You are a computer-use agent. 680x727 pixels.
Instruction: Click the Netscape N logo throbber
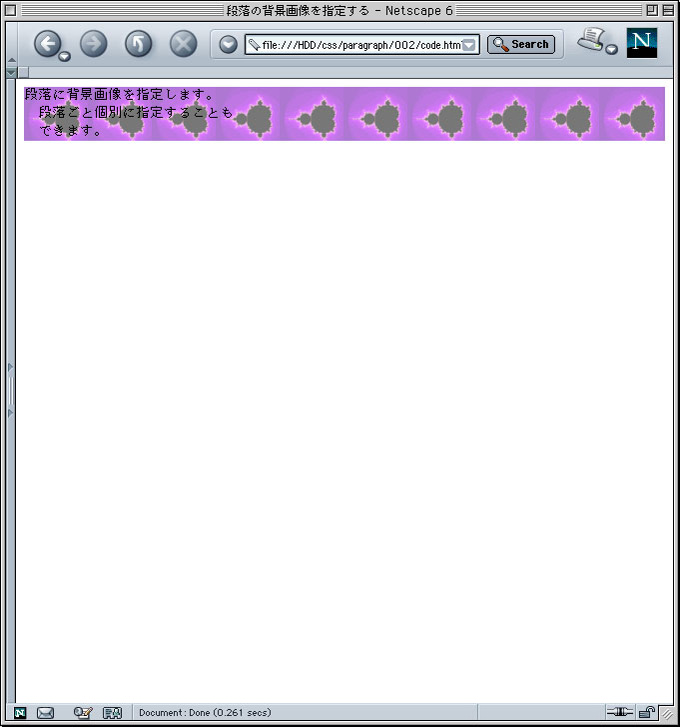(641, 43)
